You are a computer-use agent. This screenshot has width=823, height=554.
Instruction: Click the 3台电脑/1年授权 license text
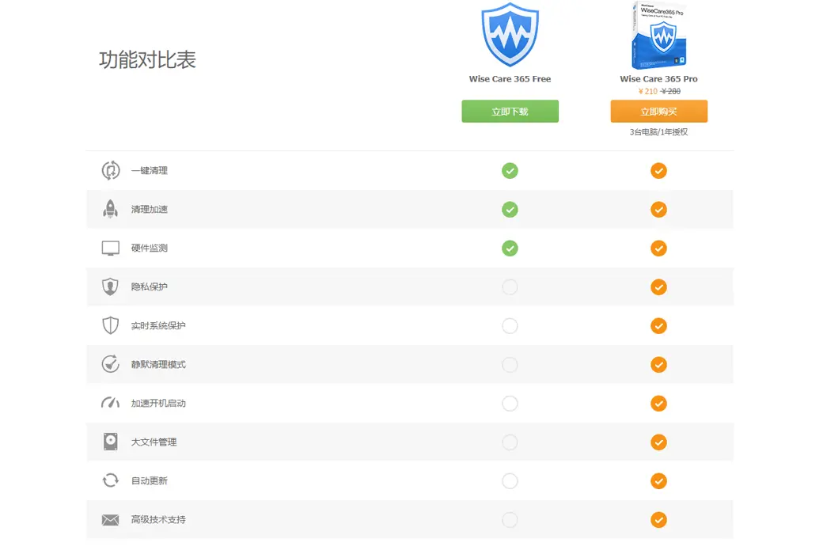point(658,132)
